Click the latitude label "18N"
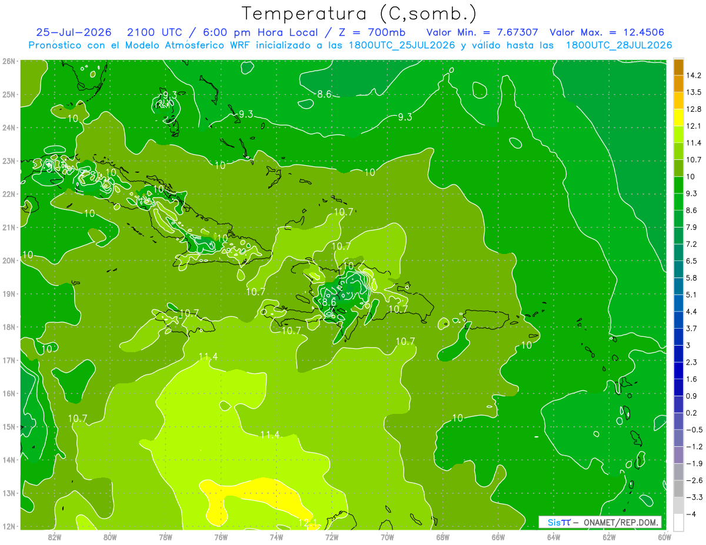 (x=8, y=327)
